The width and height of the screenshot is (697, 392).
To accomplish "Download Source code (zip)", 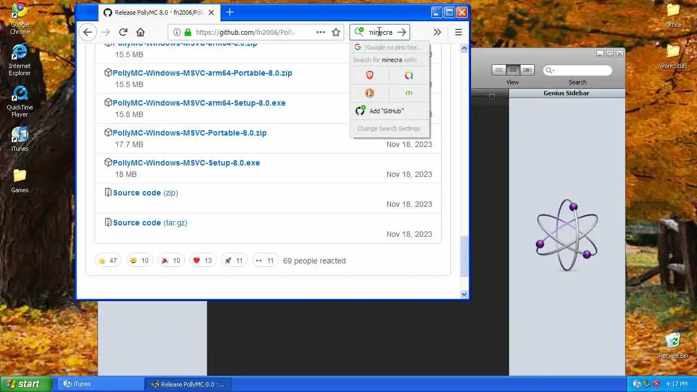I will (145, 193).
